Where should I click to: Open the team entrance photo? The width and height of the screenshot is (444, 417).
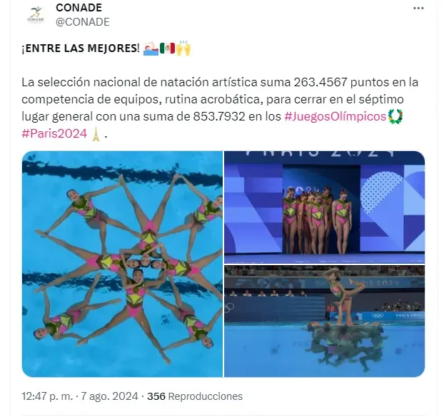(325, 207)
